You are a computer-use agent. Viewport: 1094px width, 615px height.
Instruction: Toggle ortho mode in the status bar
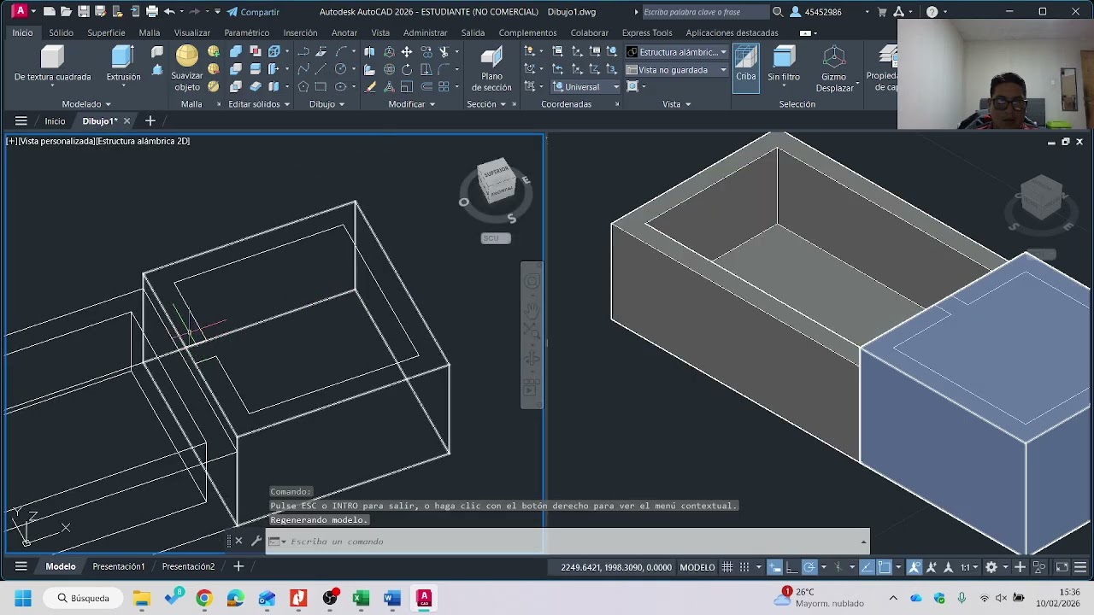click(x=792, y=566)
